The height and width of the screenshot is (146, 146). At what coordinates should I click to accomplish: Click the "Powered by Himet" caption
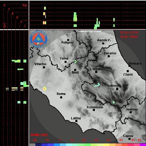(x=89, y=31)
